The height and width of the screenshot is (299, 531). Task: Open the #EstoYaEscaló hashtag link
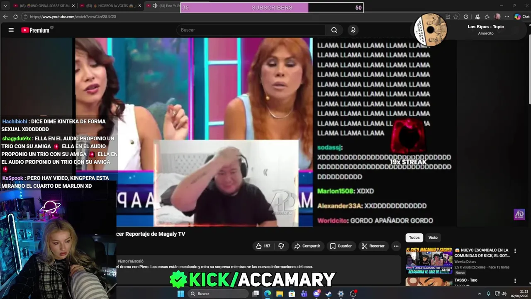point(131,261)
